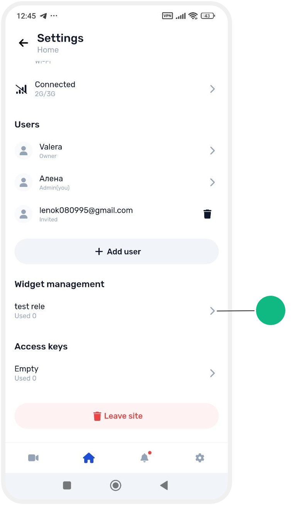295x505 pixels.
Task: Expand the Connected 2G/3G chevron
Action: click(x=212, y=89)
